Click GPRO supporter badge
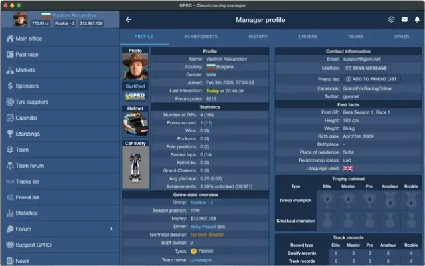The height and width of the screenshot is (266, 425). tap(135, 96)
